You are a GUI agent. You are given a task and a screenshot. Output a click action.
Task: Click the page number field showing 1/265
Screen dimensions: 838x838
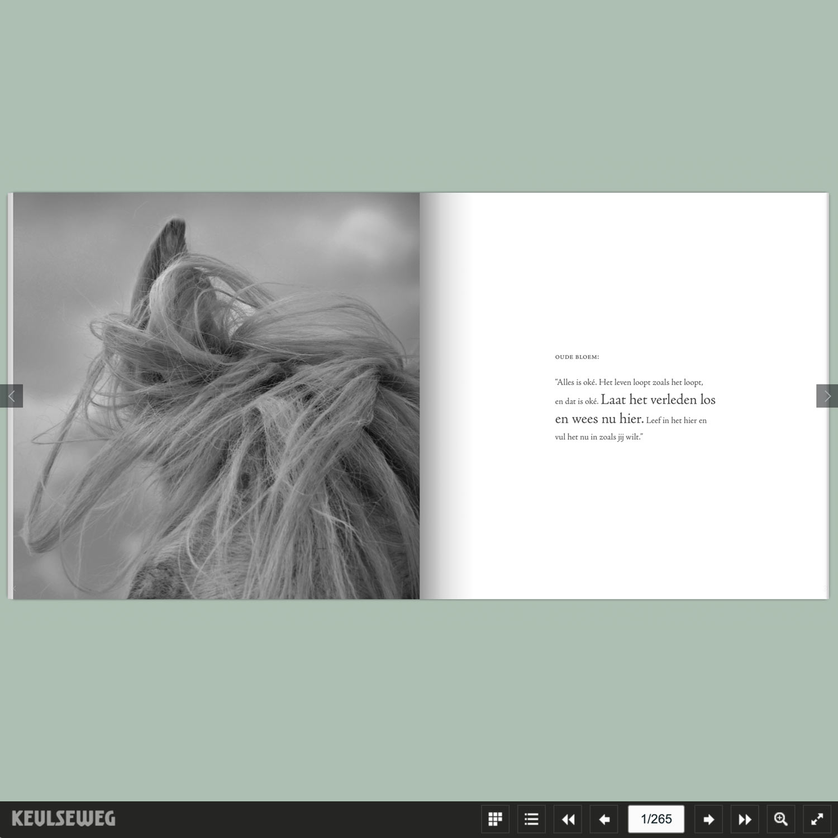(656, 819)
